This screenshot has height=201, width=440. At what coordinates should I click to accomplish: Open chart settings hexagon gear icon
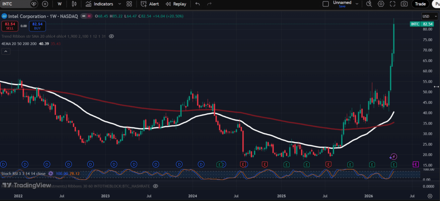point(381,4)
